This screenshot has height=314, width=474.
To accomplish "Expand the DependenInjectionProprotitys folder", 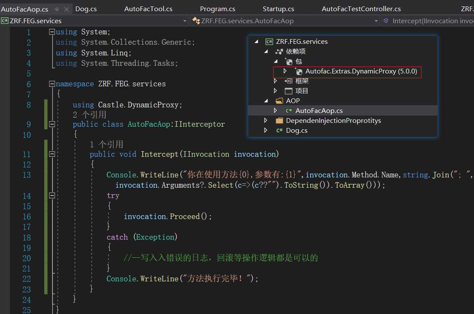I will (265, 120).
